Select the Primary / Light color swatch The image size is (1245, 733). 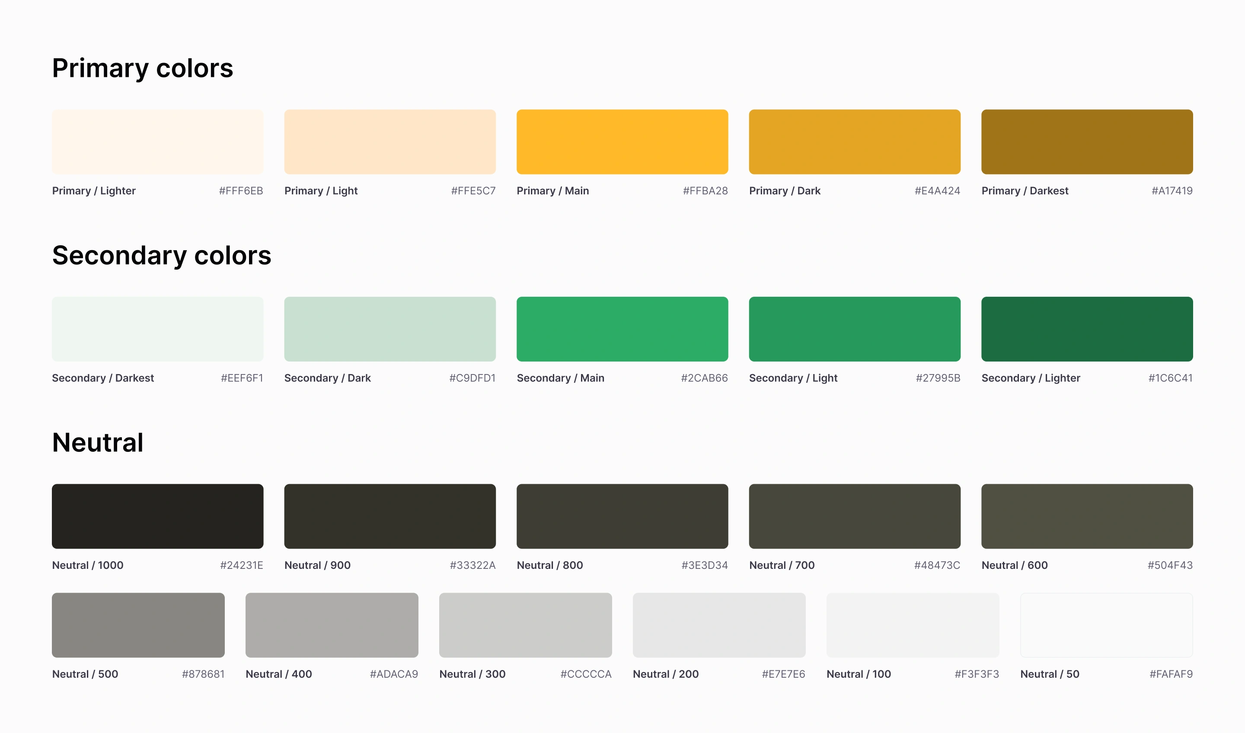point(390,142)
